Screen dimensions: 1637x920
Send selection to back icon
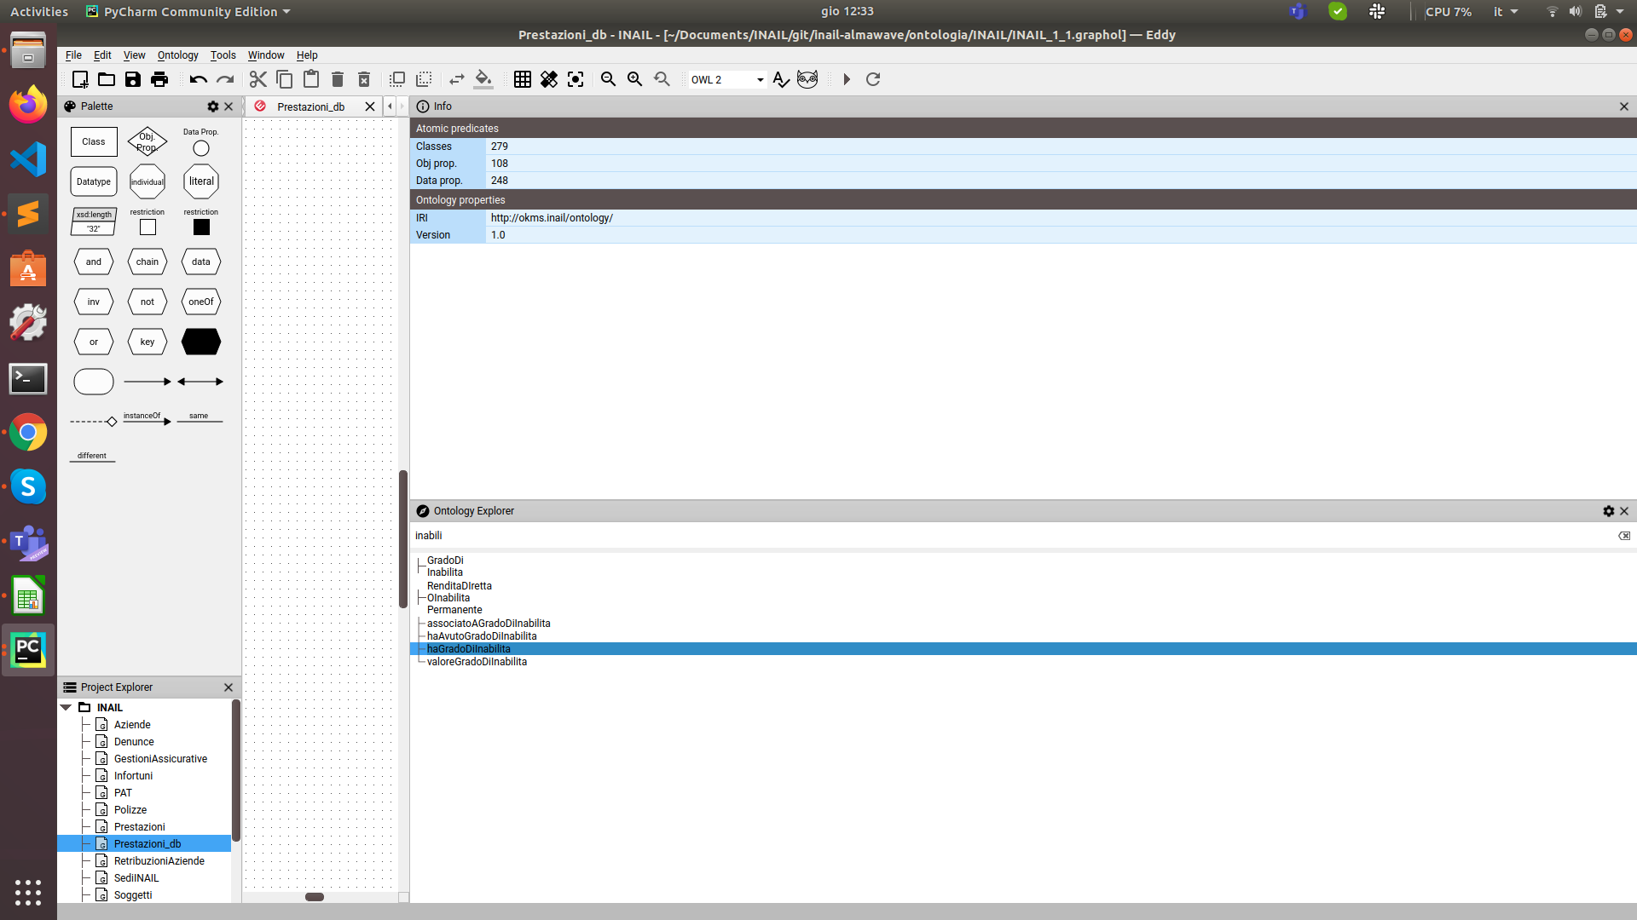tap(424, 79)
